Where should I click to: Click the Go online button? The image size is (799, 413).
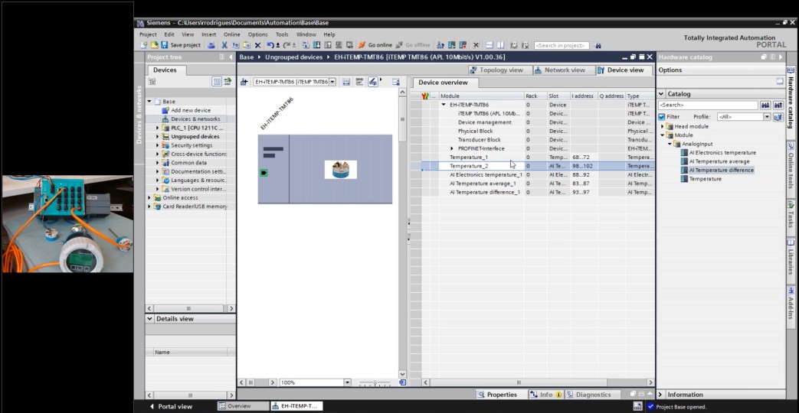pyautogui.click(x=375, y=45)
